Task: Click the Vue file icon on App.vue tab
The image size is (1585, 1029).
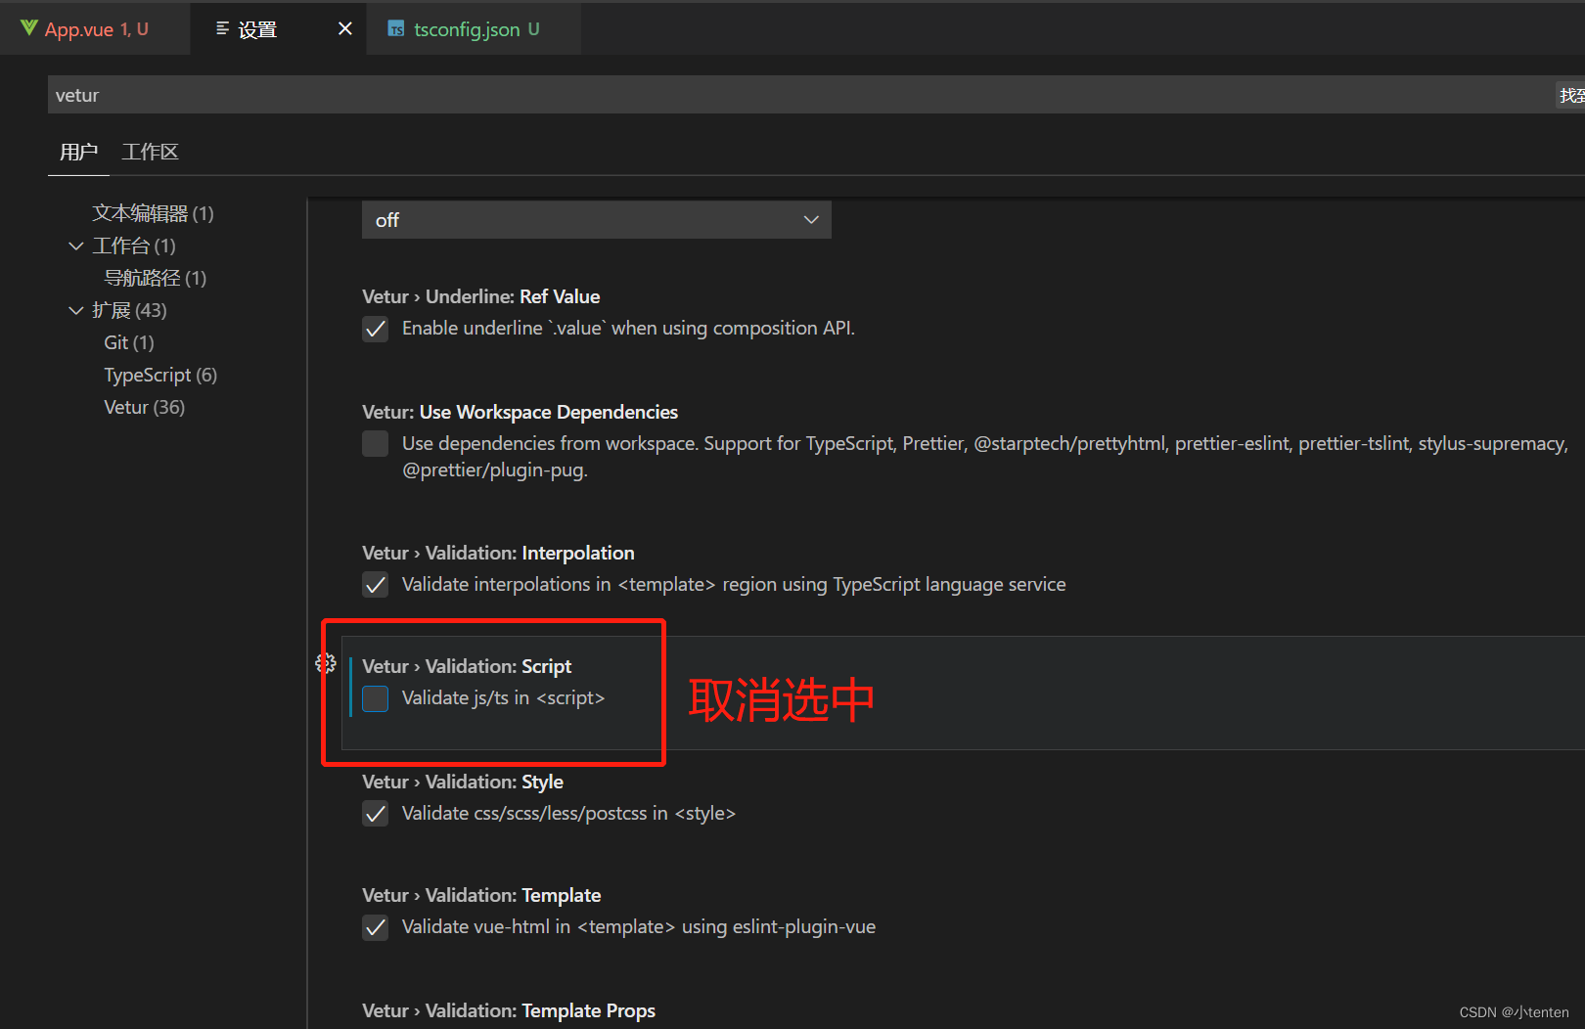Action: point(28,28)
